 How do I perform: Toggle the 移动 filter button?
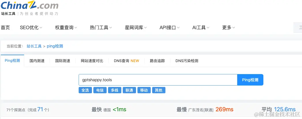[144, 90]
